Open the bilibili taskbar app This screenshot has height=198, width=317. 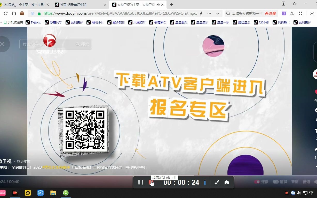(x=3, y=193)
